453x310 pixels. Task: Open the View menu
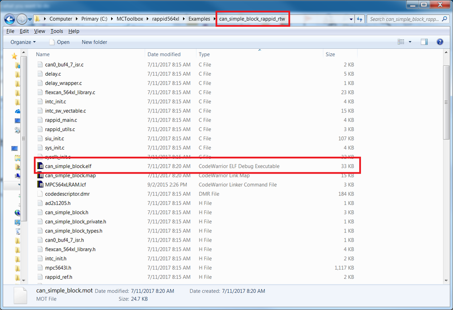pos(39,31)
